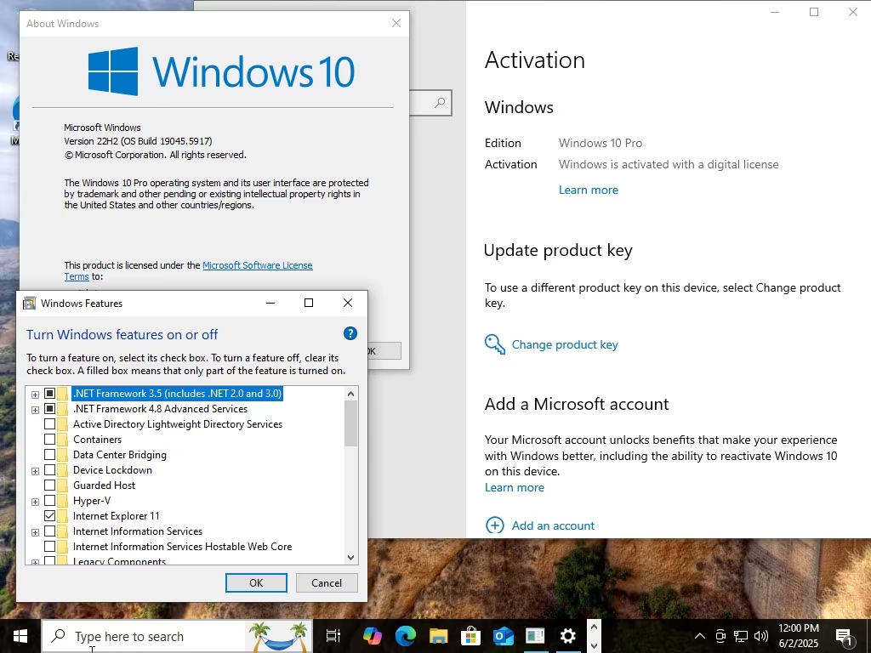Click the Windows Features help icon
Screen dimensions: 871x653
(x=350, y=333)
